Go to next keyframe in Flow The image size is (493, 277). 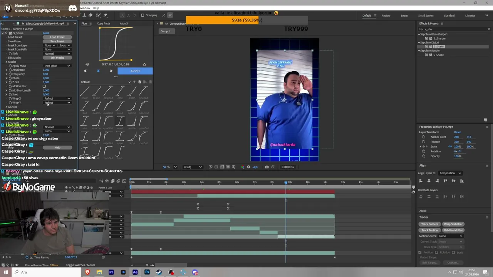[x=111, y=71]
